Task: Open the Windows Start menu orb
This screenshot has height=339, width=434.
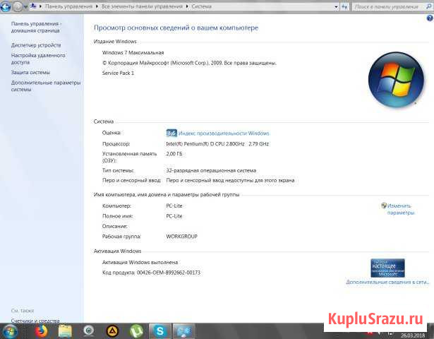Action: click(x=9, y=331)
